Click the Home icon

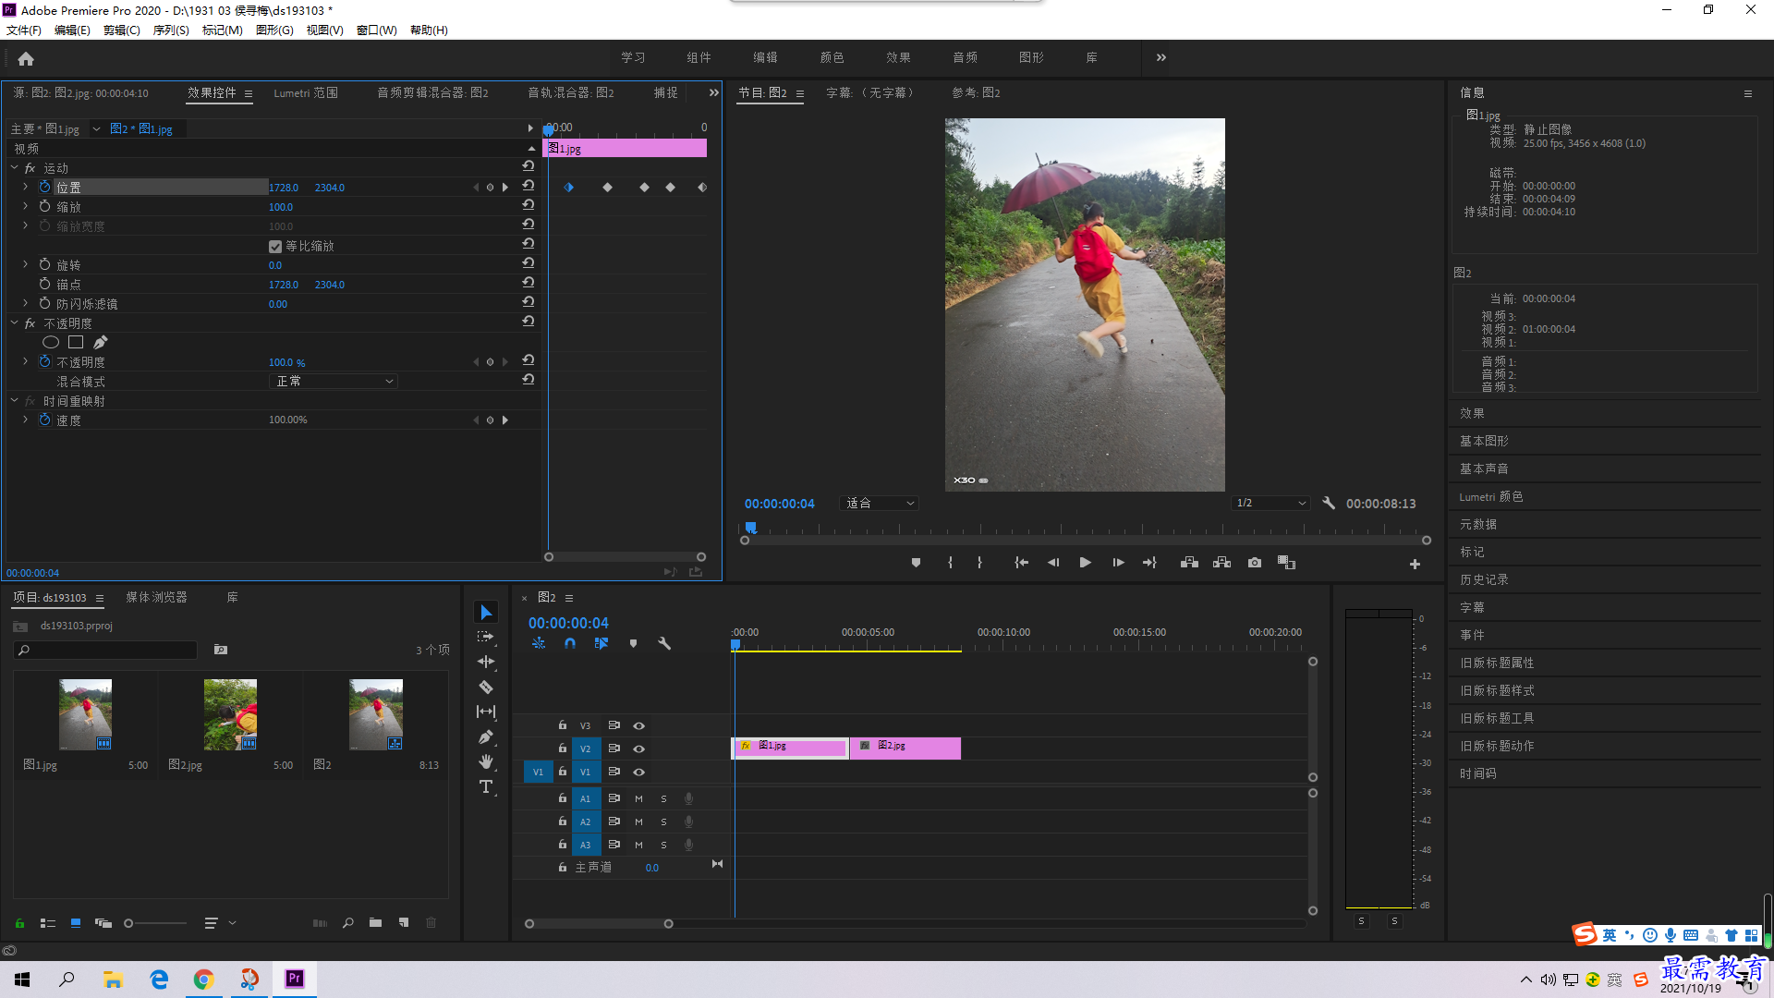(x=26, y=58)
